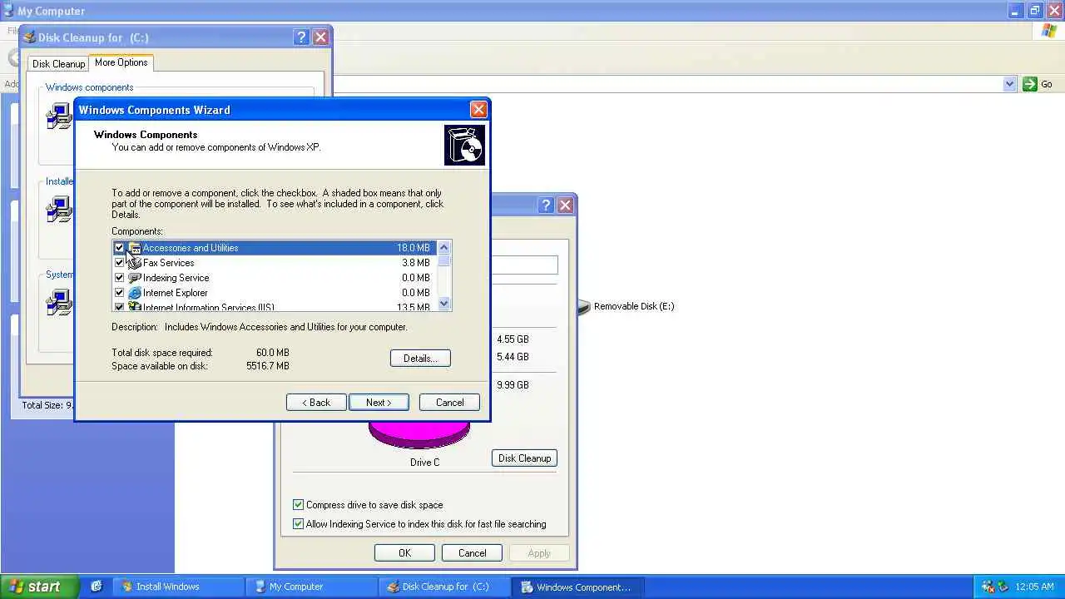The width and height of the screenshot is (1065, 599).
Task: Click the components list scrollbar thumb
Action: (x=444, y=260)
